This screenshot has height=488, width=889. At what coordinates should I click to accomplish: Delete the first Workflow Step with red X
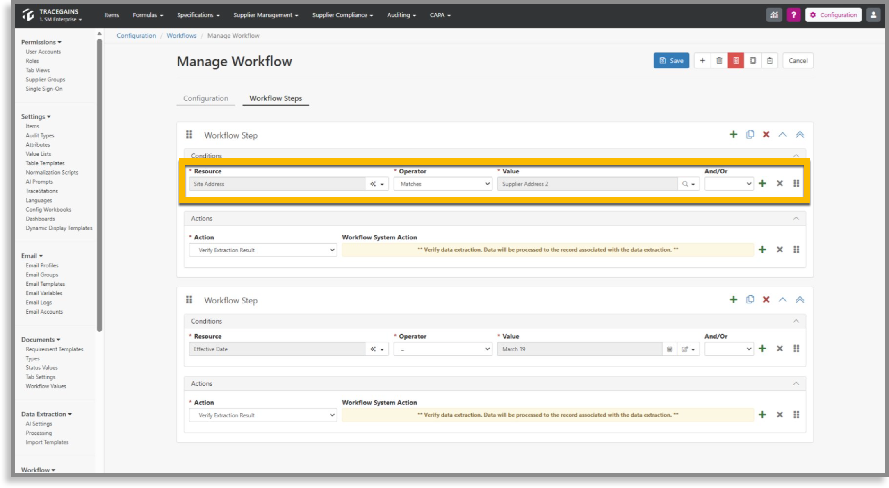coord(766,135)
